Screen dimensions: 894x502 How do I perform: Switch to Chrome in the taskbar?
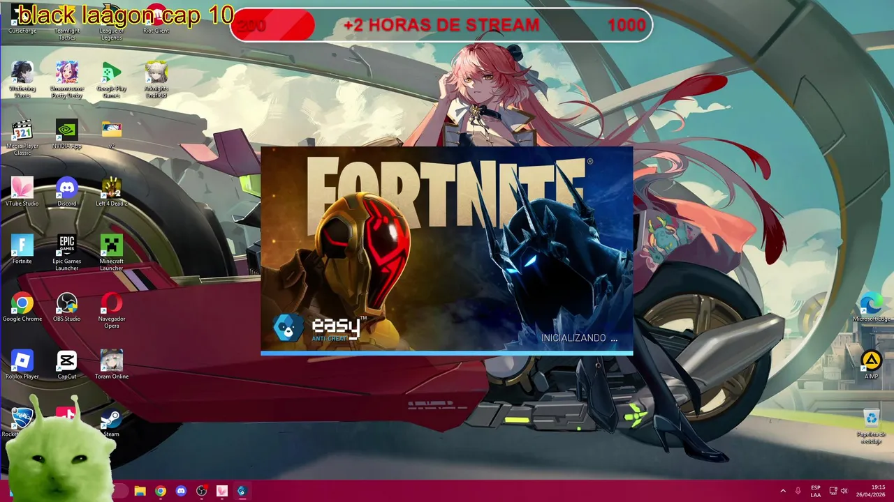point(161,491)
